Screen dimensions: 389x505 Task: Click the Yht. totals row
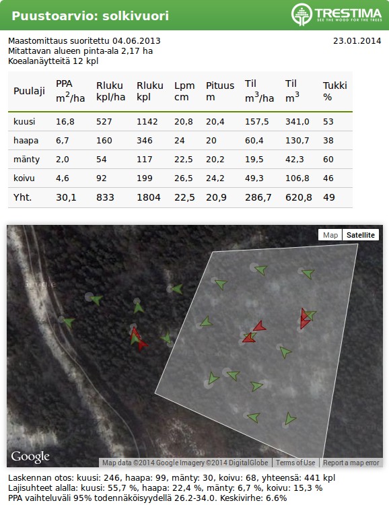pos(180,197)
